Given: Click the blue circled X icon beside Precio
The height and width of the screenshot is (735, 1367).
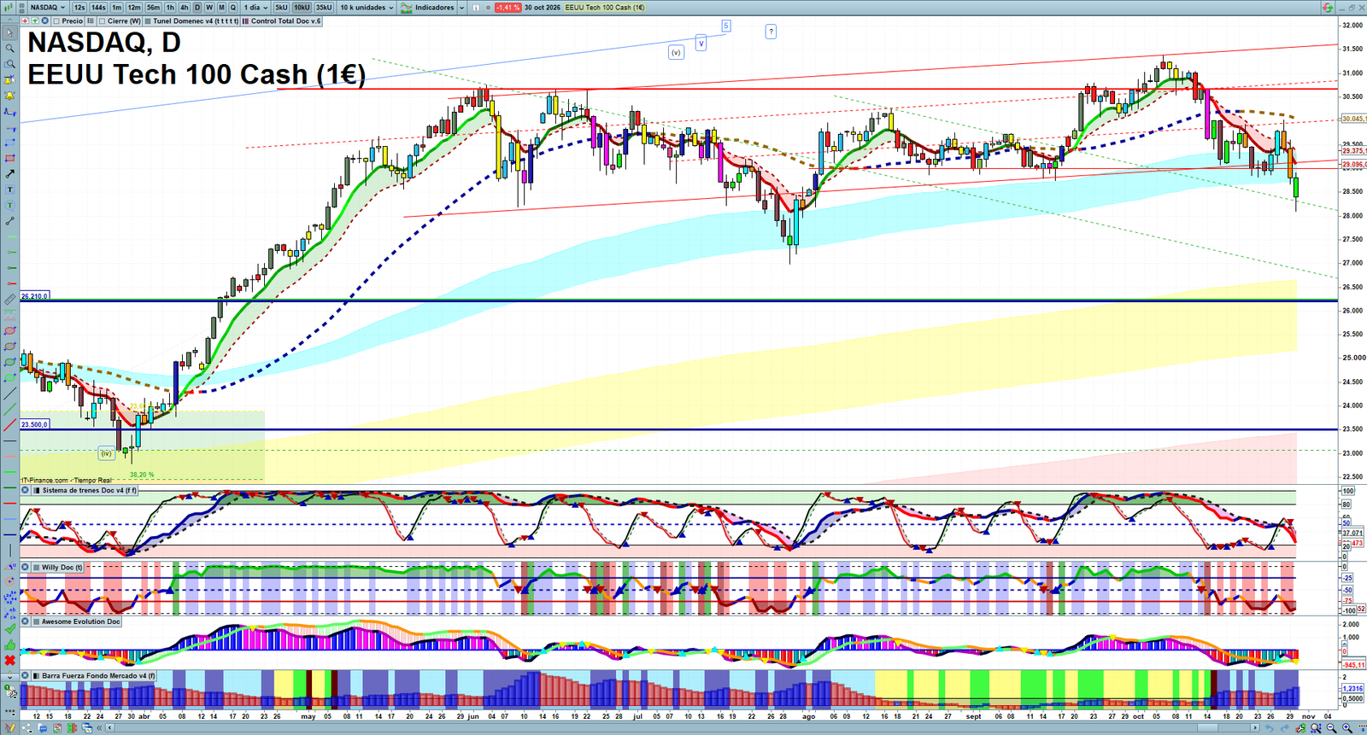Looking at the screenshot, I should tap(46, 20).
